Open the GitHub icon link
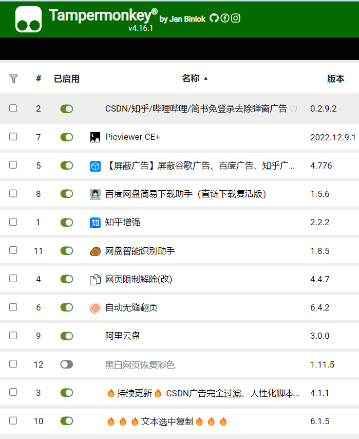 coord(214,18)
